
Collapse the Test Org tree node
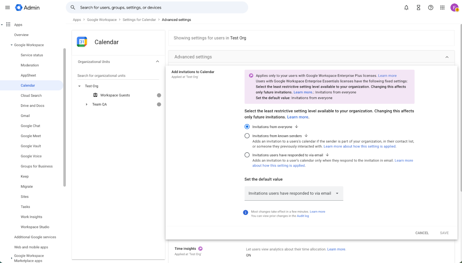pyautogui.click(x=79, y=86)
